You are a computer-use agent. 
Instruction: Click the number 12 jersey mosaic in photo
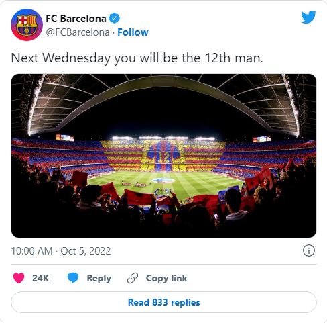pos(163,156)
